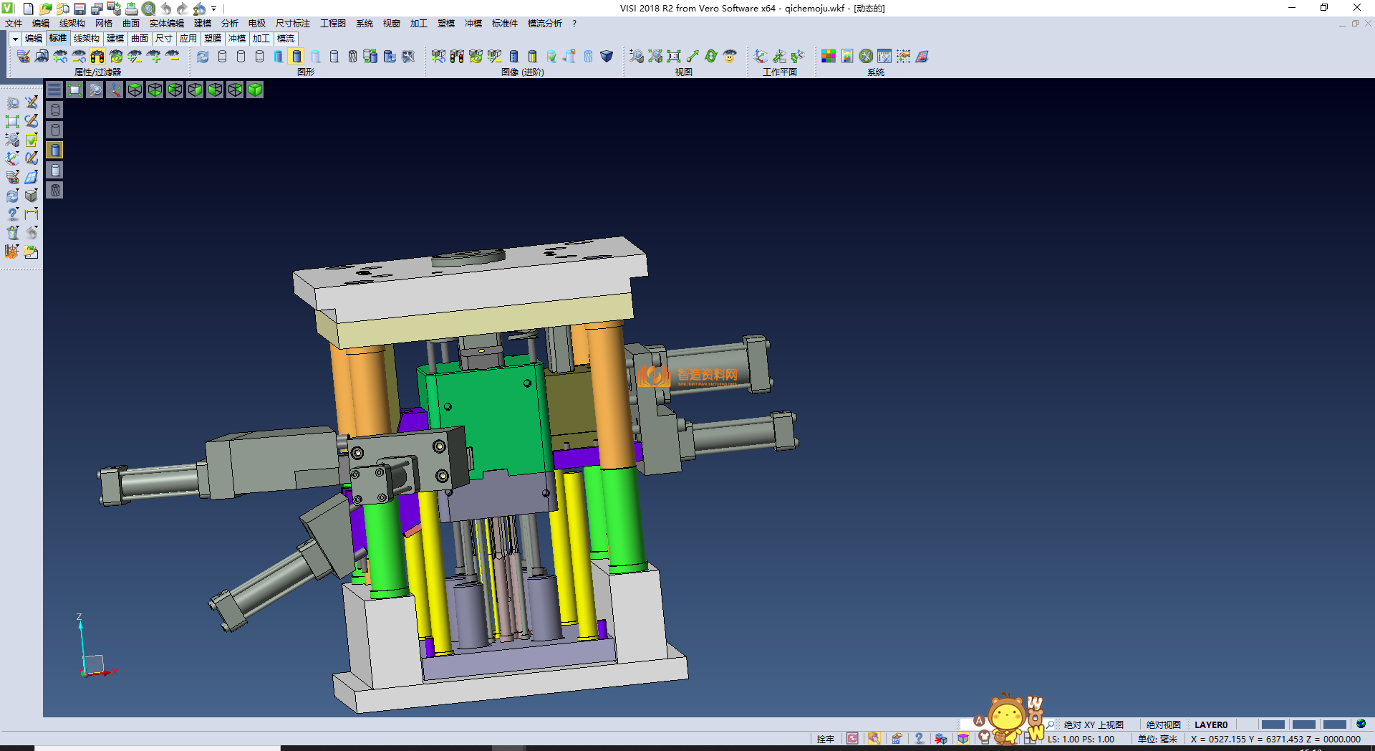Click the first blue color swatch in status bar
The image size is (1375, 751).
[x=1273, y=724]
